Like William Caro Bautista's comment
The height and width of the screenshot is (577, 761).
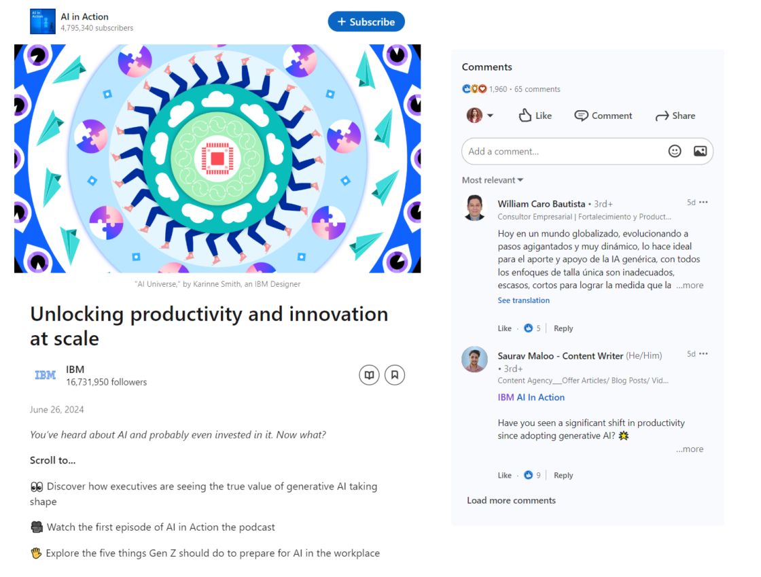(x=504, y=328)
